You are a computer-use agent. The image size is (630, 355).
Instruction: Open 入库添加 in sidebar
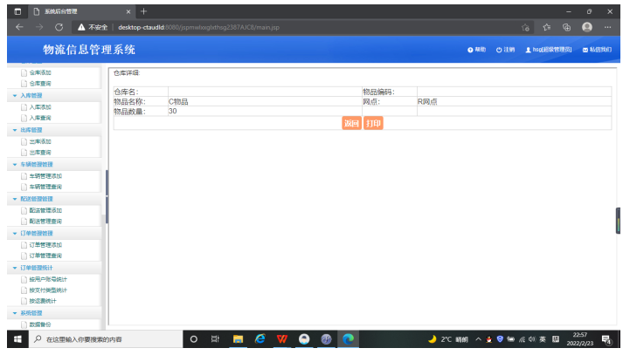tap(40, 107)
